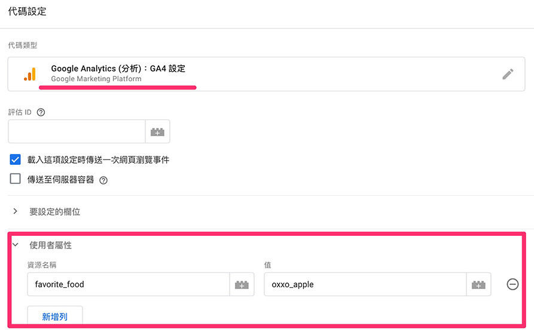The width and height of the screenshot is (534, 332).
Task: Click variable picker icon beside favorite_food field
Action: pyautogui.click(x=242, y=284)
